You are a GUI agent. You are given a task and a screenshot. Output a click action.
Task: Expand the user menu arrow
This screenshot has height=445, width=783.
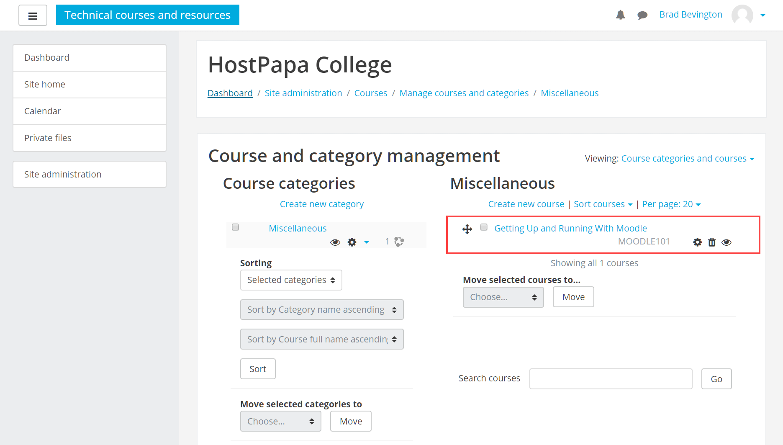(x=763, y=15)
